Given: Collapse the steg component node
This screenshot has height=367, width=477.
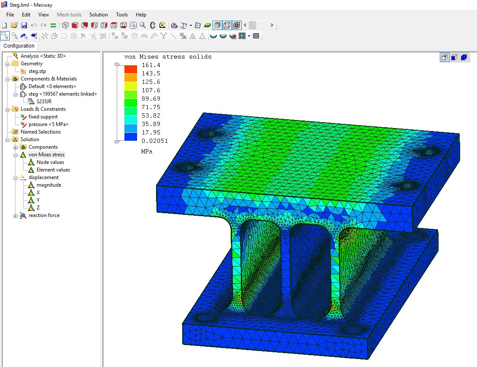Looking at the screenshot, I should [16, 94].
